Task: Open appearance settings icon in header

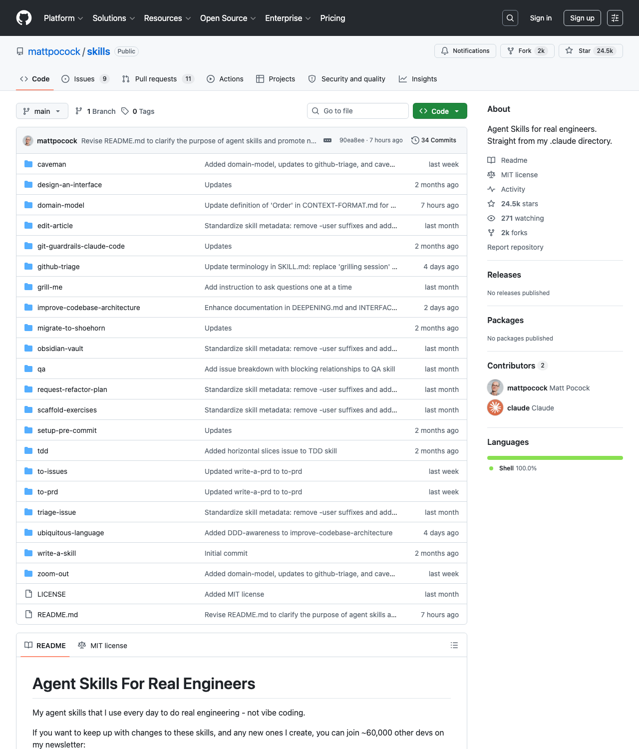Action: click(x=615, y=18)
